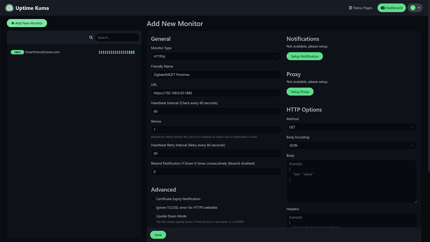Open the Method dropdown showing GET
Screen dimensions: 430x242
pos(351,127)
